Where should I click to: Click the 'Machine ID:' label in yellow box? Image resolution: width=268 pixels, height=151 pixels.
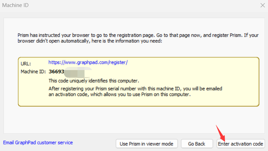pos(33,72)
